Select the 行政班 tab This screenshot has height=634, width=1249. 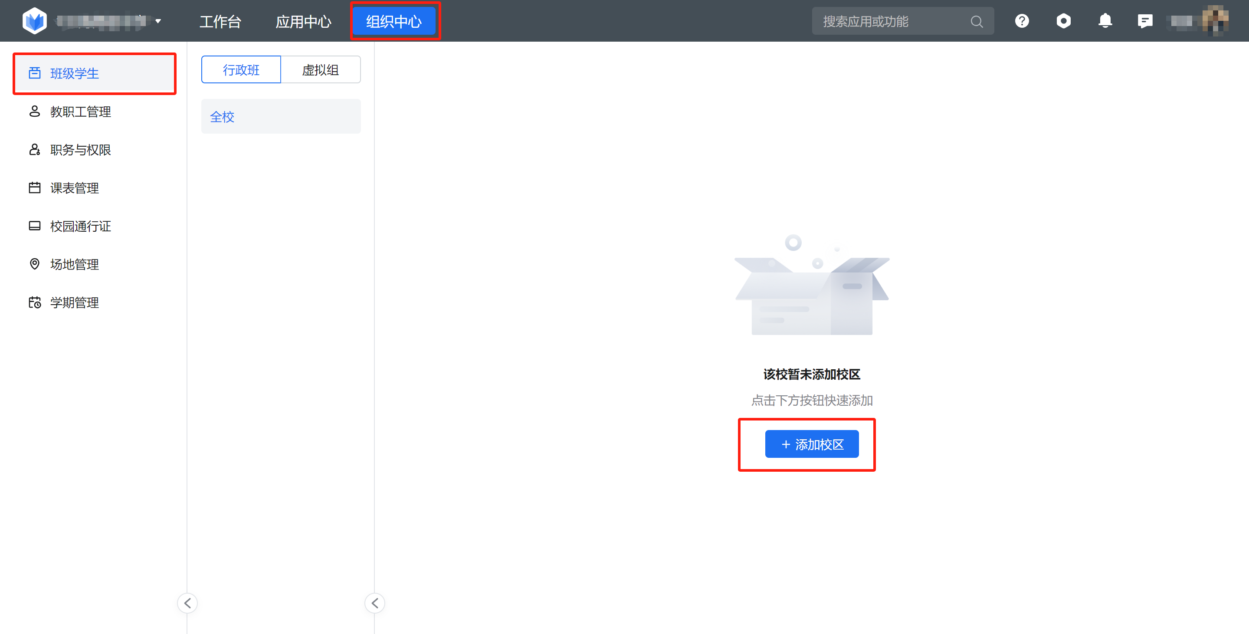[241, 69]
